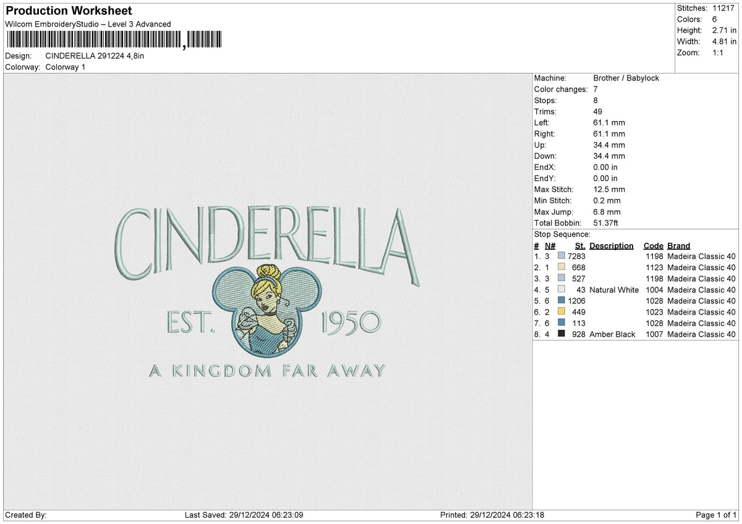The width and height of the screenshot is (742, 524).
Task: Click the Color changes label
Action: pos(560,90)
